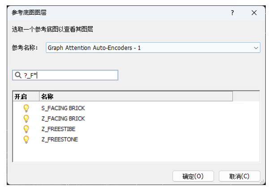Focus the ?_F* layer filter field

click(x=65, y=75)
